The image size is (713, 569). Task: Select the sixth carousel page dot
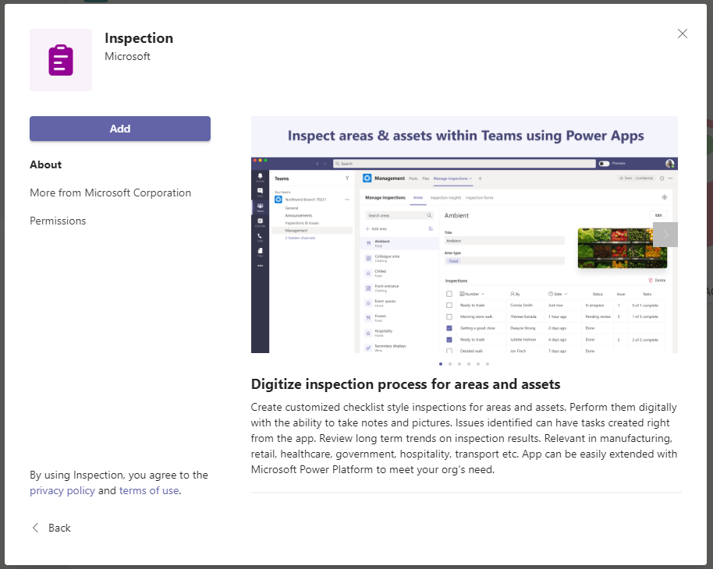pos(488,364)
